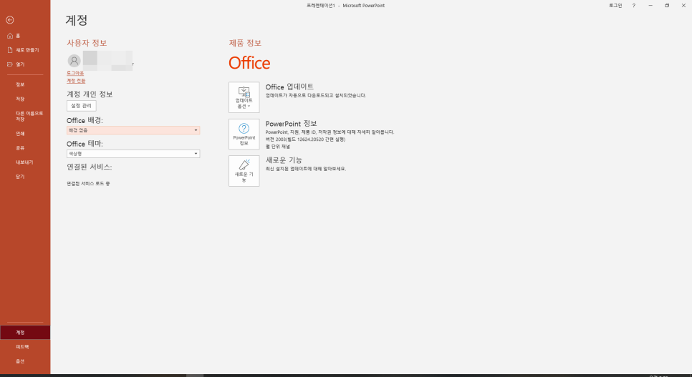Click the new document icon
Image resolution: width=692 pixels, height=377 pixels.
tap(10, 50)
